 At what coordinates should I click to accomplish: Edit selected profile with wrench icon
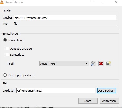coord(93,64)
